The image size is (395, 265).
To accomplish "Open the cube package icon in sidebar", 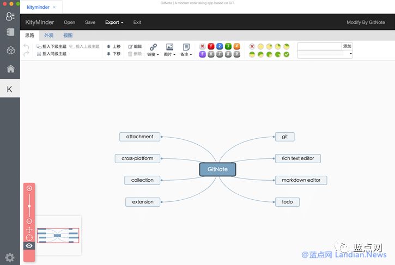I will click(x=10, y=50).
